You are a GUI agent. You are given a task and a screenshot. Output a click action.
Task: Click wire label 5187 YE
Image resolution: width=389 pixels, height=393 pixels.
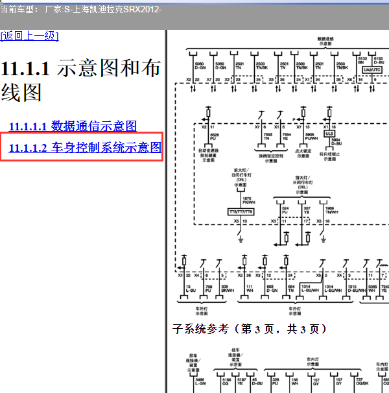pos(242,381)
